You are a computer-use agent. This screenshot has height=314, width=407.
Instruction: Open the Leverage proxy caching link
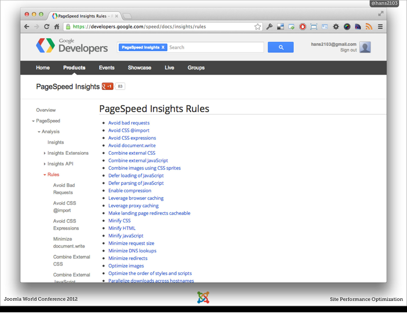(133, 206)
